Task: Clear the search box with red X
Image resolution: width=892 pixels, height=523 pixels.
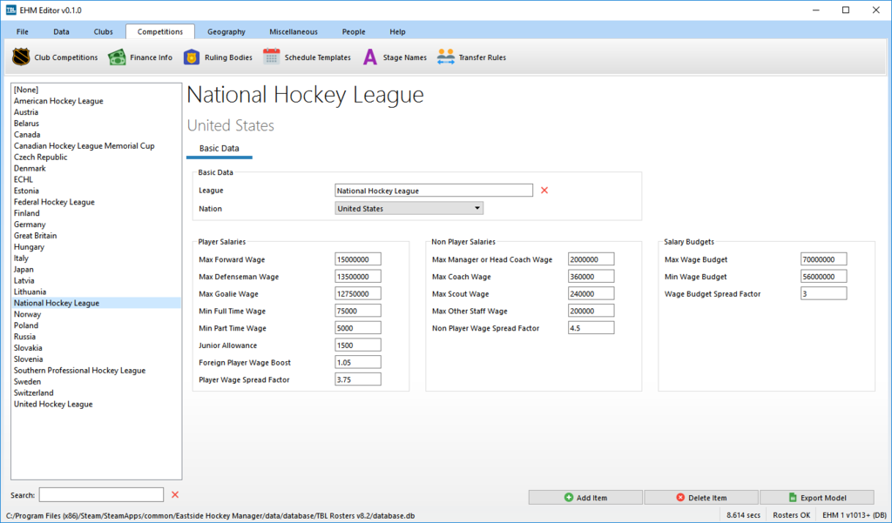Action: click(175, 494)
